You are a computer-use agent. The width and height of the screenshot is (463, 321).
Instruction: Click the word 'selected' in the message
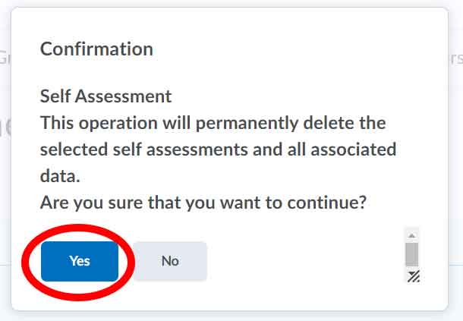[x=72, y=149]
